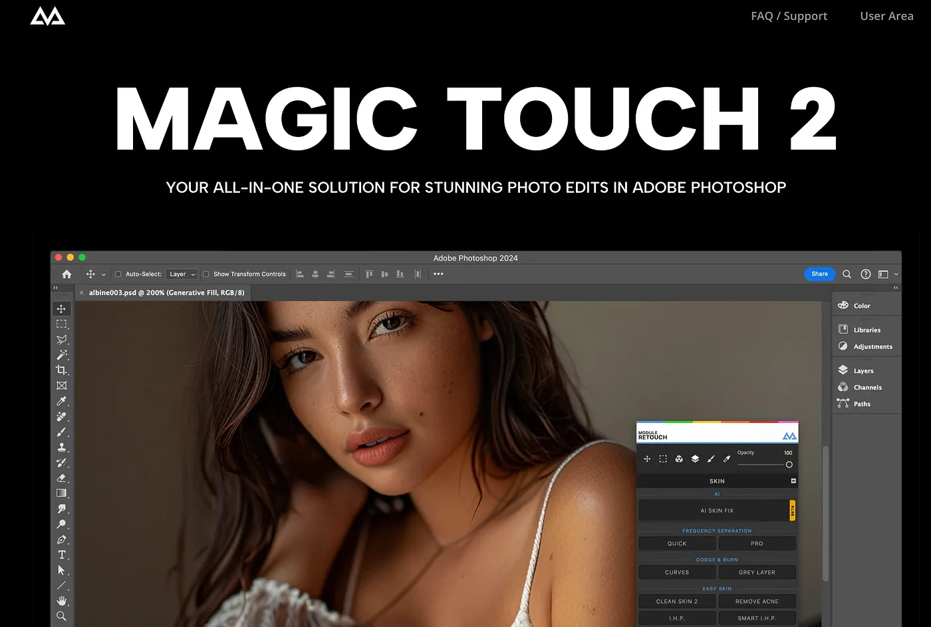Viewport: 931px width, 627px height.
Task: Open the FAQ / Support link
Action: click(x=789, y=16)
